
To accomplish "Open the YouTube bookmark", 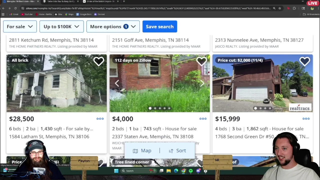I will click(x=27, y=14).
